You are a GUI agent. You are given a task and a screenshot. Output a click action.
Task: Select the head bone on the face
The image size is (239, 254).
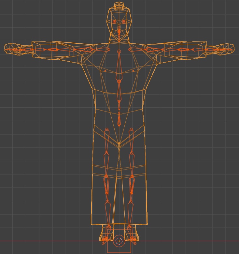[x=119, y=33]
